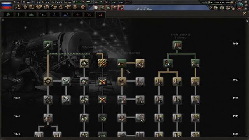This screenshot has width=249, height=140.
Task: Select the 1937 gold gear machine tools tech
Action: [x=48, y=81]
